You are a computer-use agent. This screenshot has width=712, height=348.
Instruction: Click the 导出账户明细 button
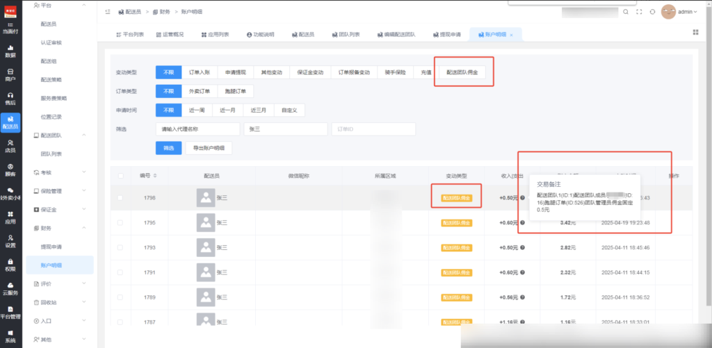coord(209,148)
